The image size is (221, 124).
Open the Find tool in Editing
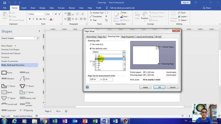pos(182,13)
